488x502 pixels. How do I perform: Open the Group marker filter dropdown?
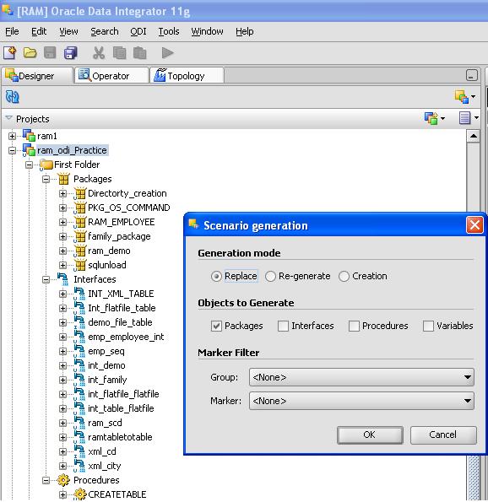click(x=361, y=377)
